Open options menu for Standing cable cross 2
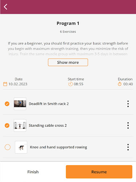136x182 pixels. [128, 125]
